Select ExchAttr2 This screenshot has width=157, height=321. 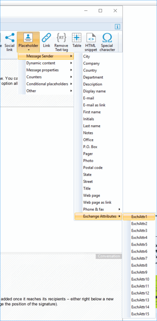pos(139,224)
